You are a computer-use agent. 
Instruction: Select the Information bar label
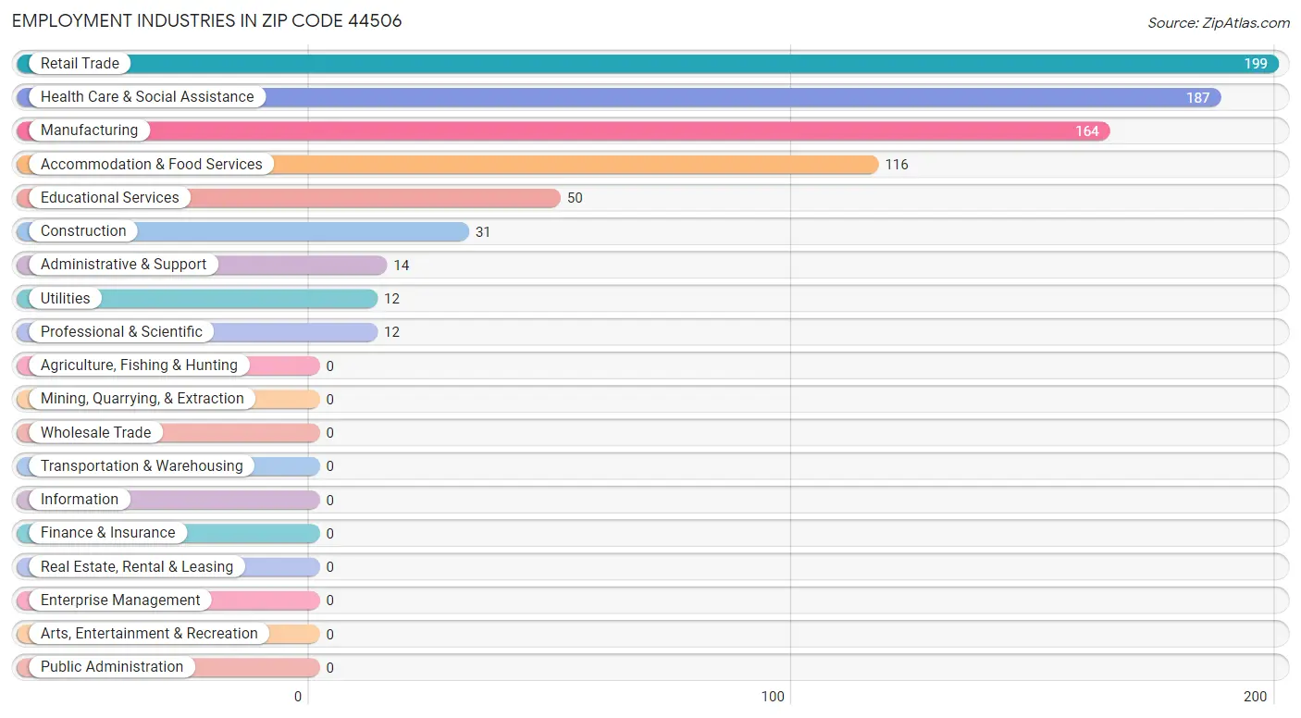80,500
